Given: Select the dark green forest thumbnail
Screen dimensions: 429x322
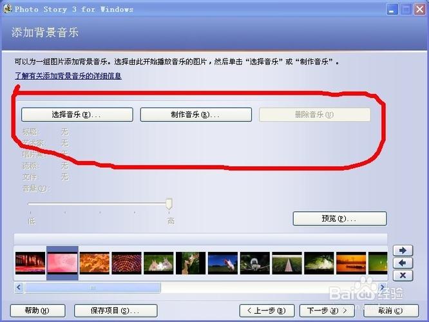Looking at the screenshot, I should [x=319, y=263].
